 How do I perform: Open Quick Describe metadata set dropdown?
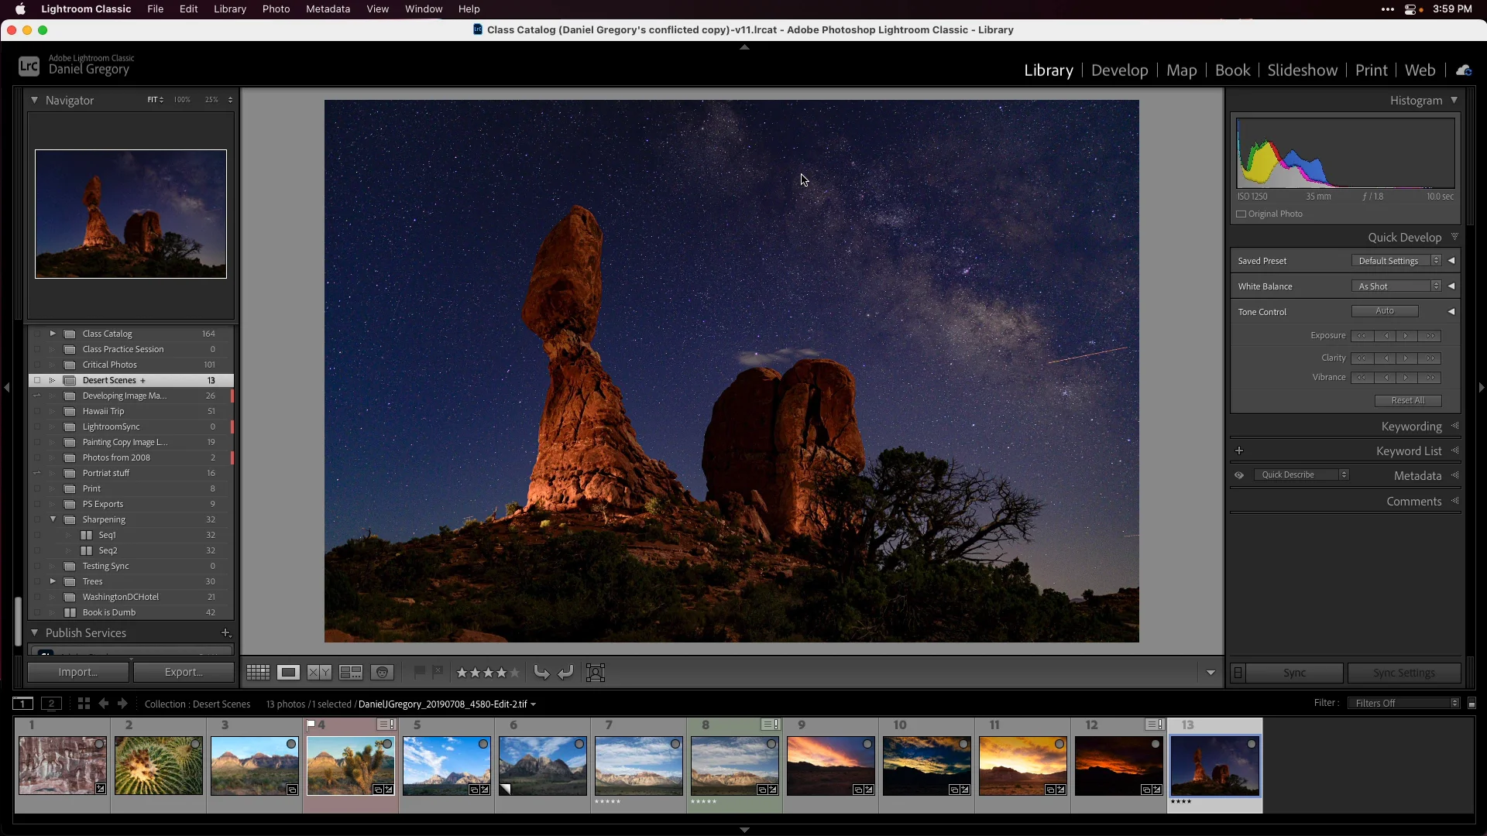1301,475
